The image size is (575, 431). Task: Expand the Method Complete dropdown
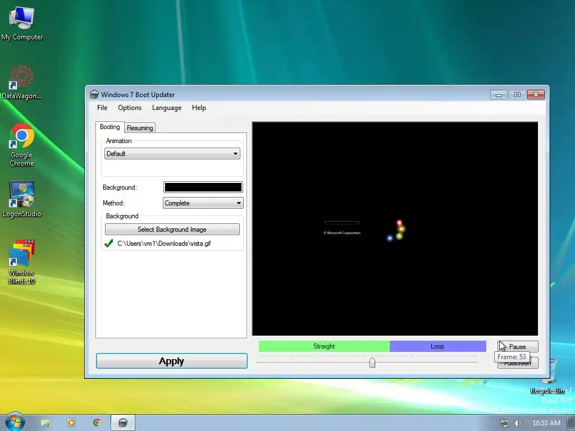click(203, 203)
